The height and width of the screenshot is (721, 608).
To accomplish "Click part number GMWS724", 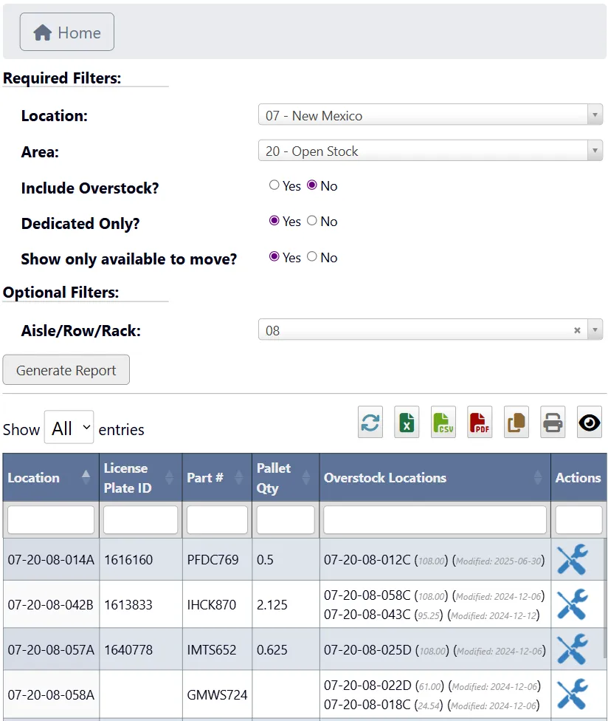I will (217, 695).
